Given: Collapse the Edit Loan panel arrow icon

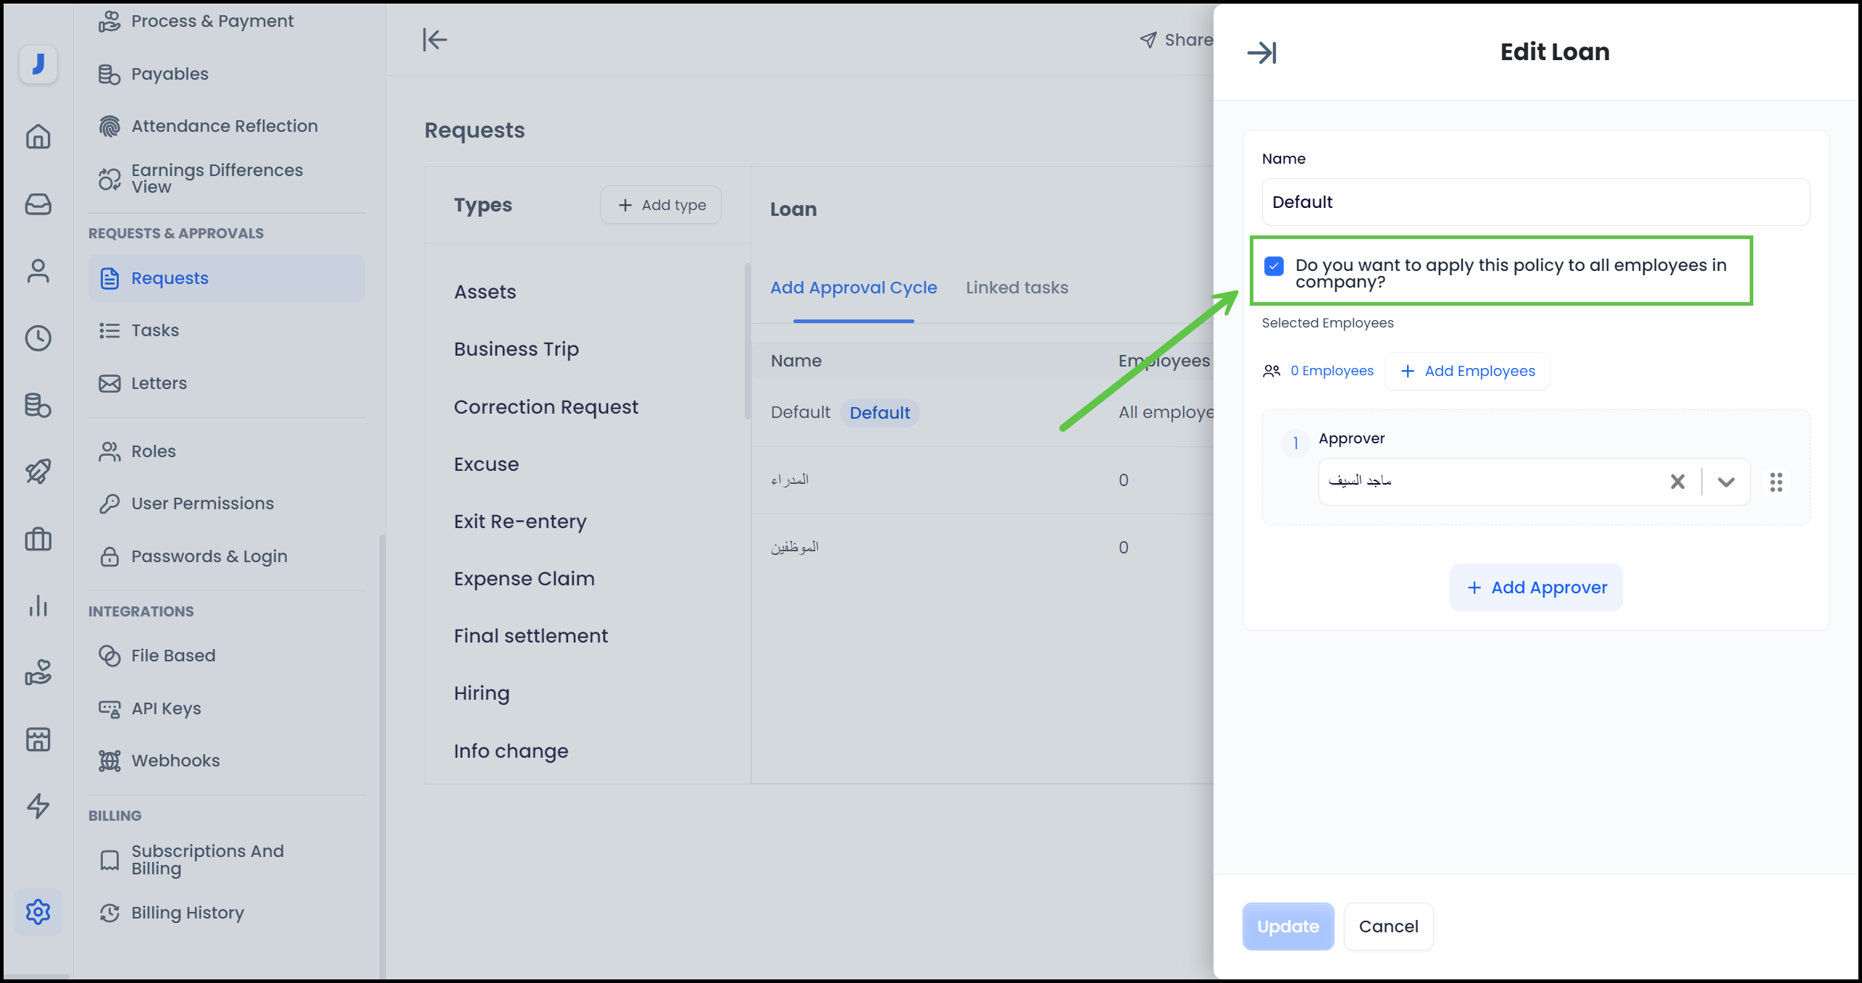Looking at the screenshot, I should (x=1261, y=53).
